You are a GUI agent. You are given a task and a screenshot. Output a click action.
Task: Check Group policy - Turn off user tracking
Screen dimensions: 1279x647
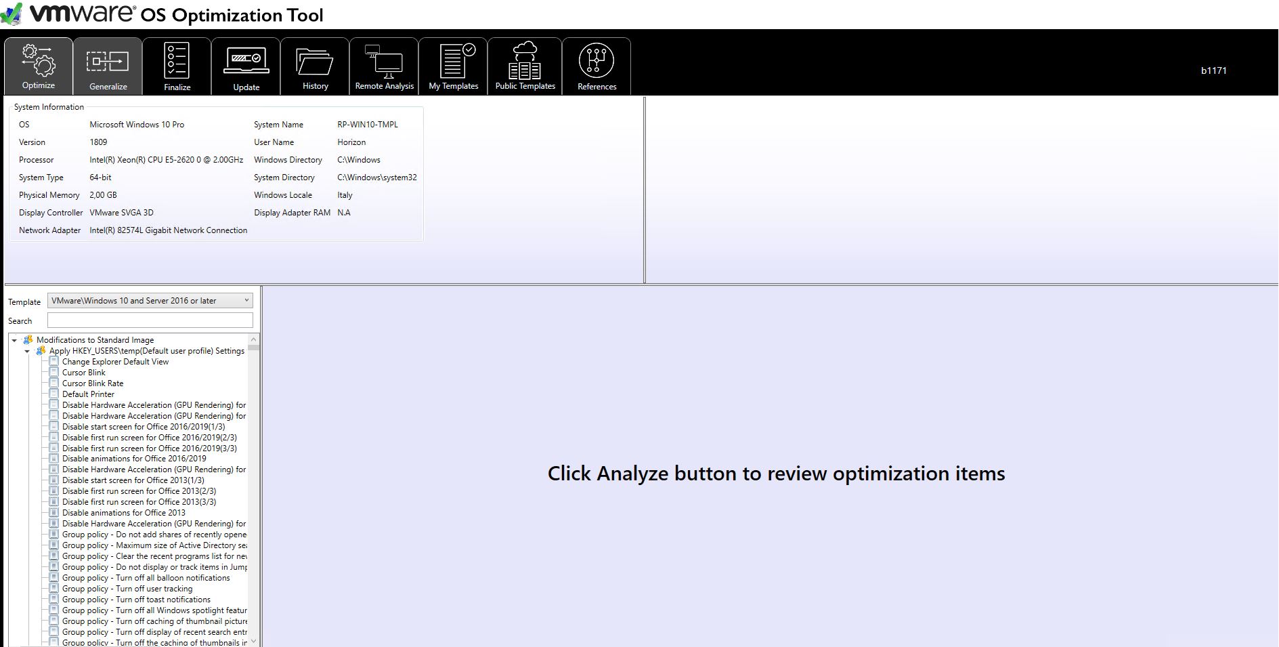tap(54, 588)
